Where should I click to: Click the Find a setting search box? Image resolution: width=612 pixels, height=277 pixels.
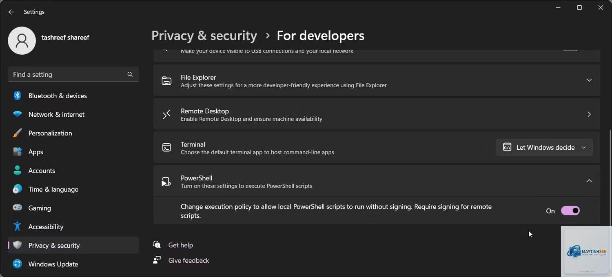point(73,74)
